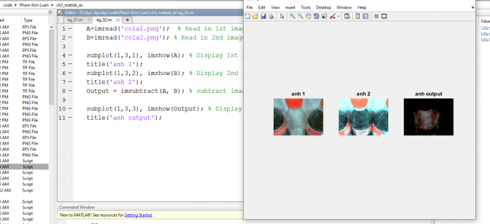
Task: Set breakpoint dash on line 1
Action: click(70, 29)
